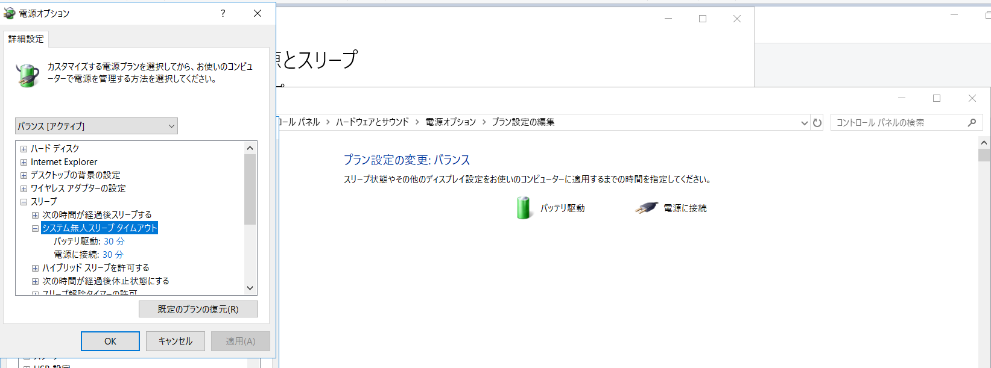Click the バッテリ駆動 column label
This screenshot has width=991, height=368.
click(x=563, y=208)
